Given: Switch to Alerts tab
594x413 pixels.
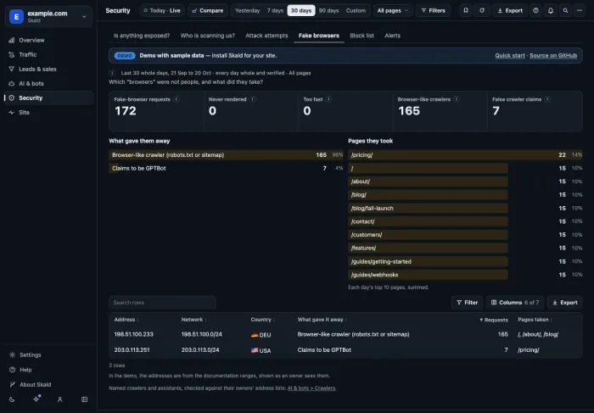Looking at the screenshot, I should [392, 36].
